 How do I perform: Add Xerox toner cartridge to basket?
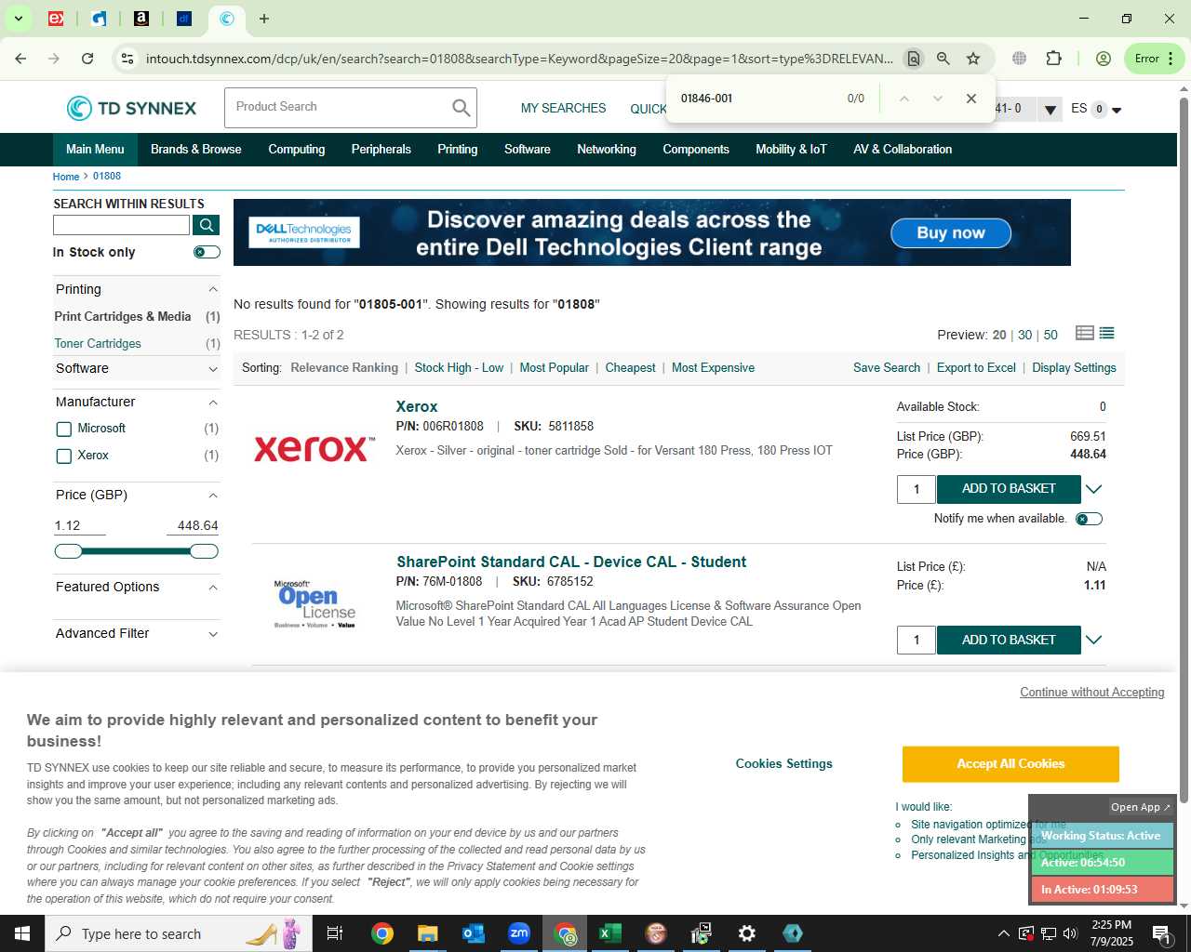pos(1009,489)
